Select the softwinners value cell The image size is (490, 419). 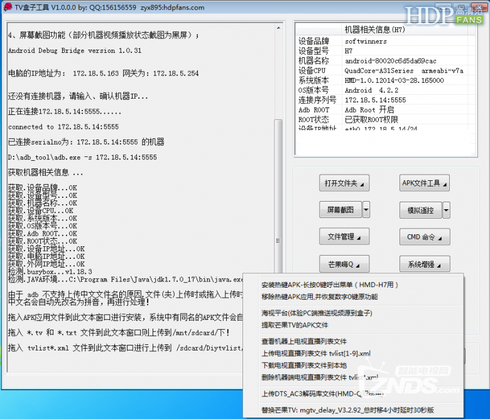(x=366, y=41)
